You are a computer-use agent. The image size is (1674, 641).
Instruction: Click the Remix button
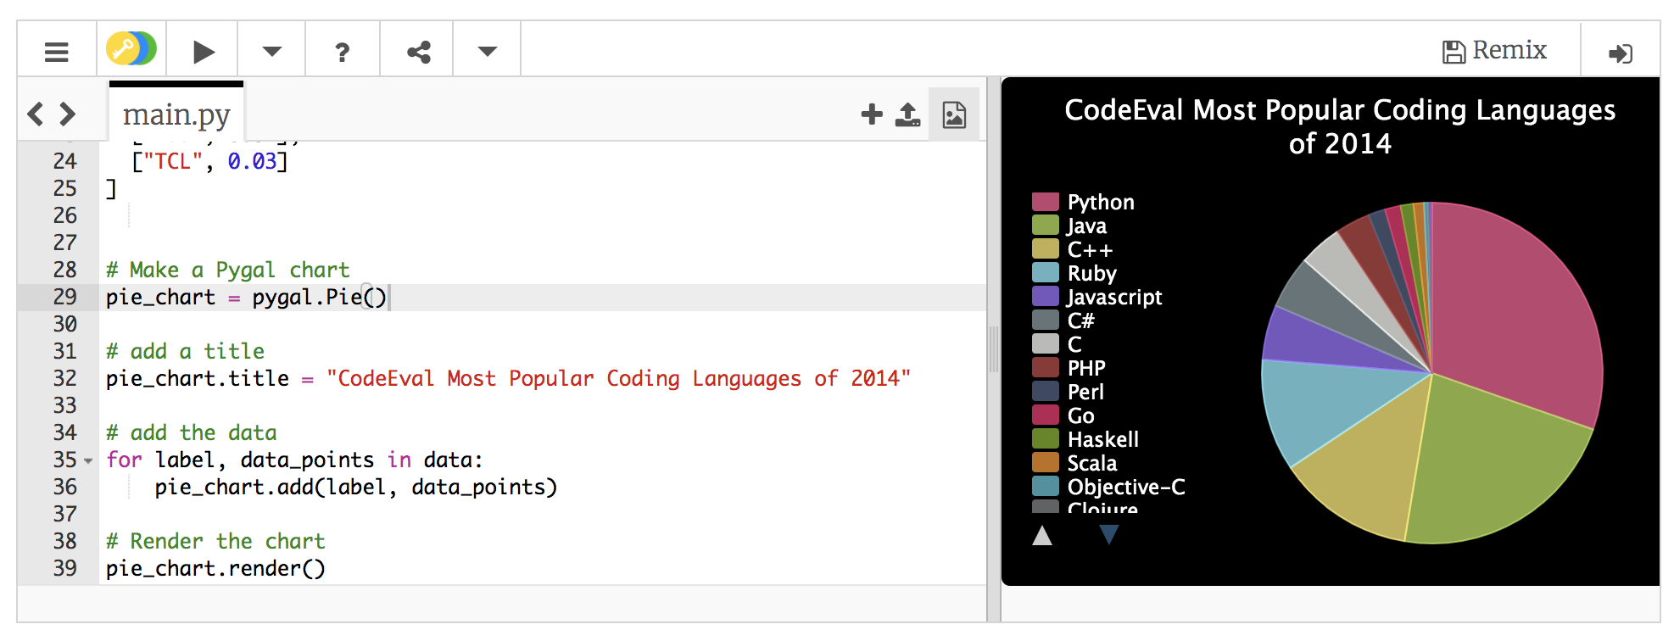click(x=1494, y=51)
